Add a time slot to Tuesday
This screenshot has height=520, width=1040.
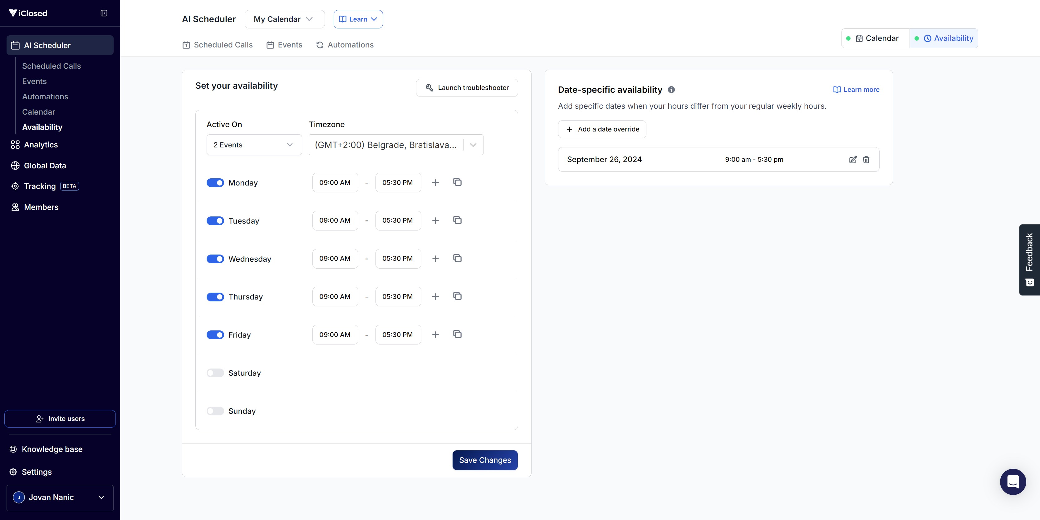pyautogui.click(x=435, y=220)
